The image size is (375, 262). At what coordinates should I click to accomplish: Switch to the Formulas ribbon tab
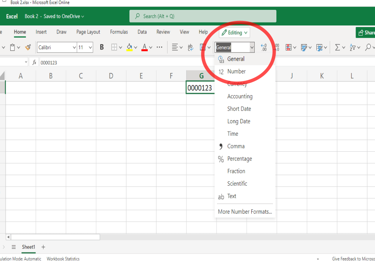click(x=119, y=32)
